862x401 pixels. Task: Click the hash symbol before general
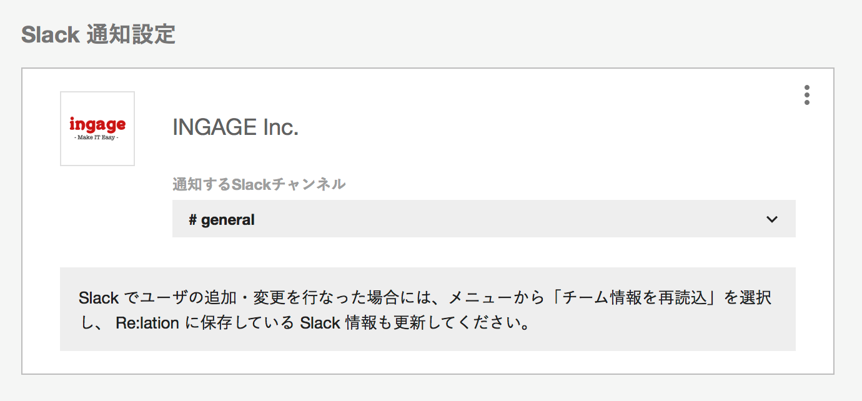(x=192, y=220)
